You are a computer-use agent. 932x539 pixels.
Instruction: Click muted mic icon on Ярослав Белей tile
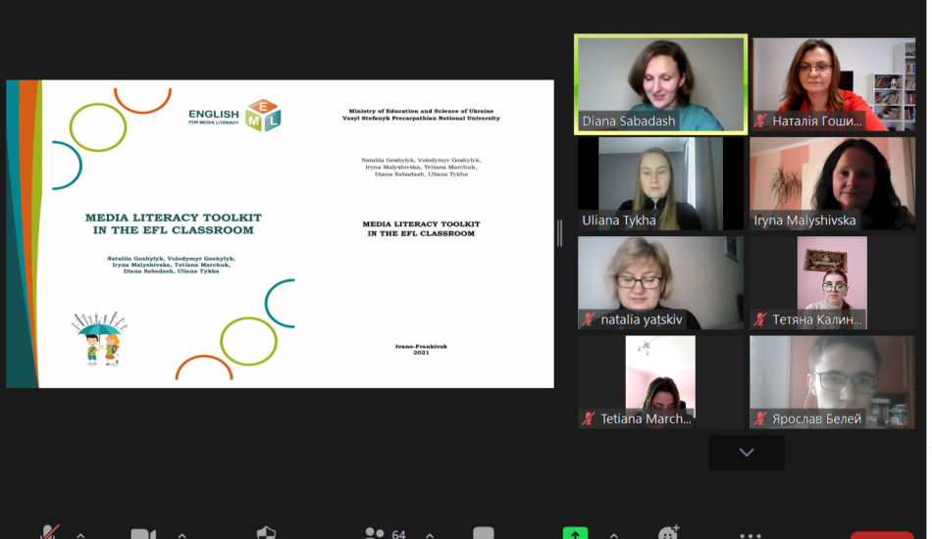tap(760, 418)
